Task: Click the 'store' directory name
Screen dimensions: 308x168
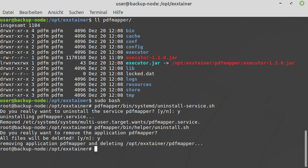Action: pyautogui.click(x=133, y=90)
